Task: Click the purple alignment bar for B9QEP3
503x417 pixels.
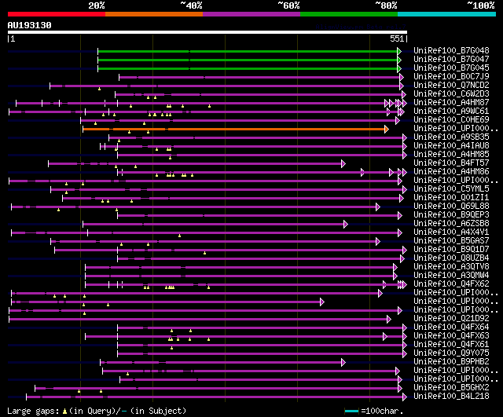Action: [x=259, y=216]
